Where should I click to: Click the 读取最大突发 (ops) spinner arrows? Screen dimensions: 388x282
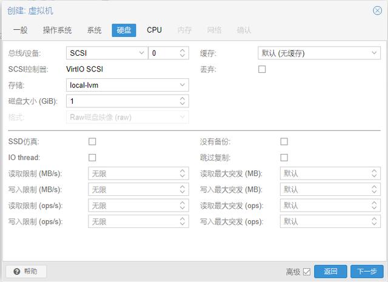tap(374, 206)
